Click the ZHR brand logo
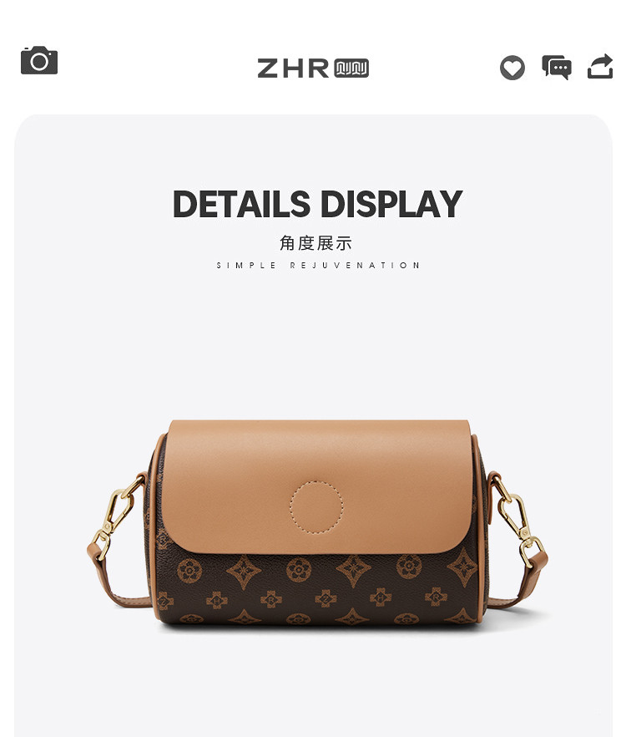Image resolution: width=626 pixels, height=737 pixels. coord(293,69)
